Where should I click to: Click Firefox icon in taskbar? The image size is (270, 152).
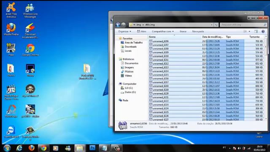[x=31, y=148]
